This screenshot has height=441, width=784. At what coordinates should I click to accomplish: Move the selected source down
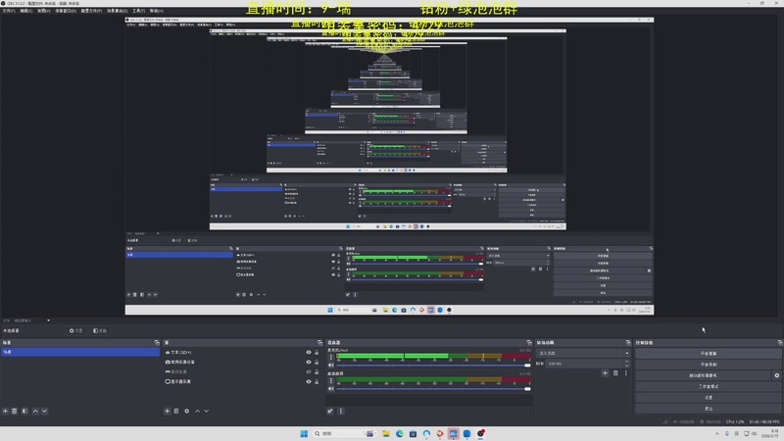tap(206, 411)
